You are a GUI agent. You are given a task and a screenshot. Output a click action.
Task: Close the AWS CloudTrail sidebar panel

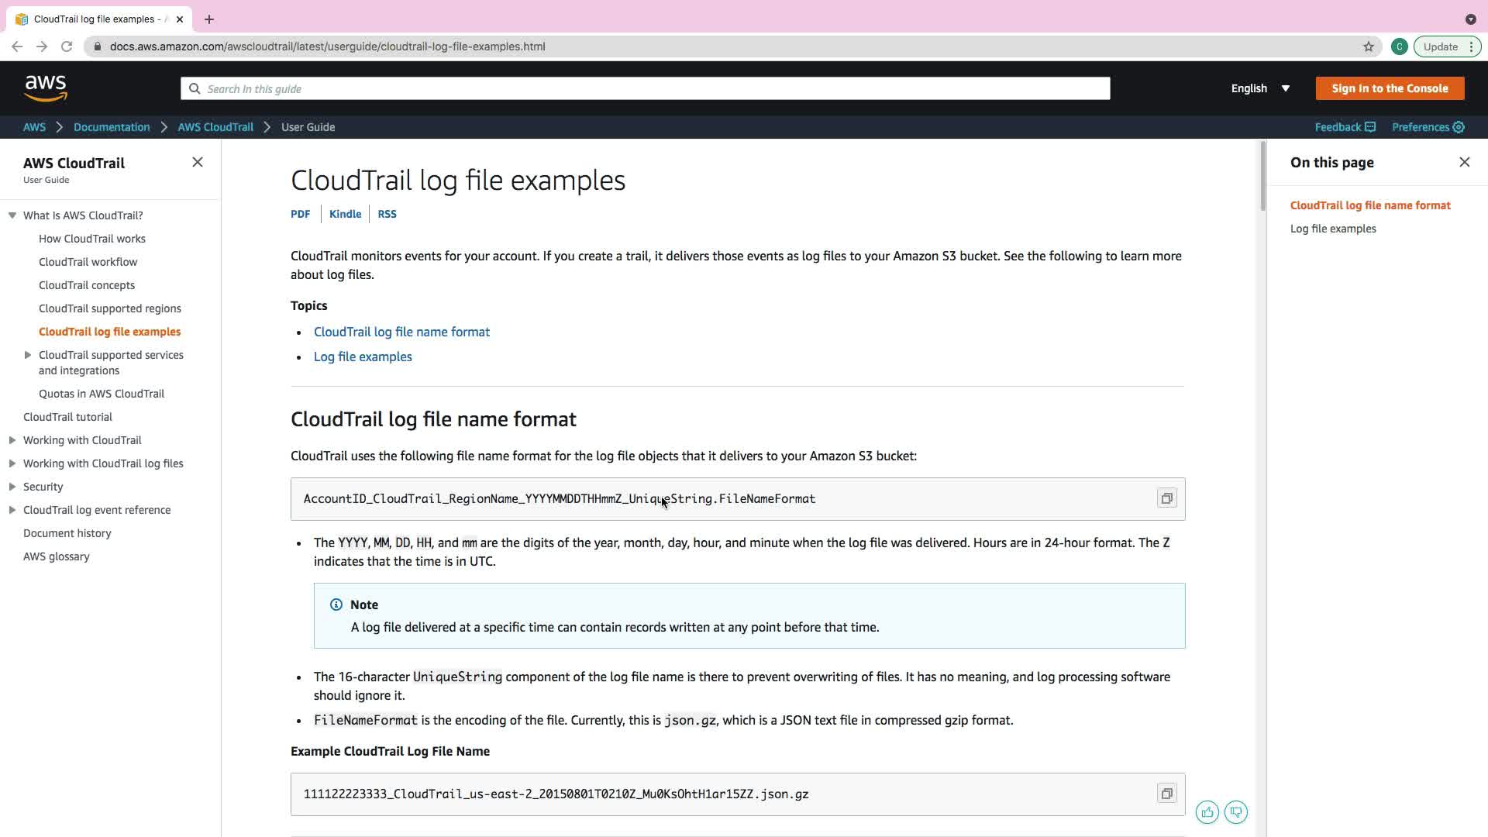(198, 162)
